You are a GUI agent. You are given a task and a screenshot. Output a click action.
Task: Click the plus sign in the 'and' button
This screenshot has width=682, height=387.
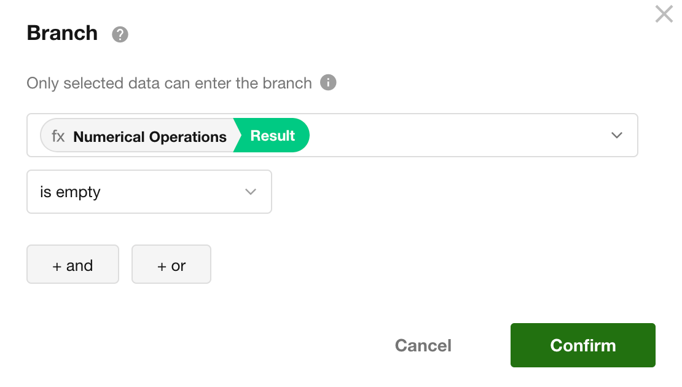[x=57, y=266]
